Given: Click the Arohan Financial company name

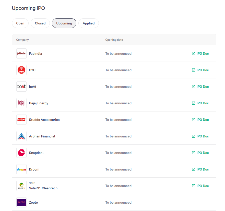Looking at the screenshot, I should click(x=42, y=136).
